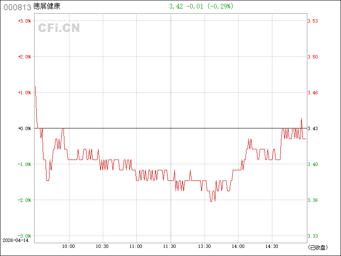Click the opening price spike peak
Screen dimensions: 341x256
coord(35,87)
